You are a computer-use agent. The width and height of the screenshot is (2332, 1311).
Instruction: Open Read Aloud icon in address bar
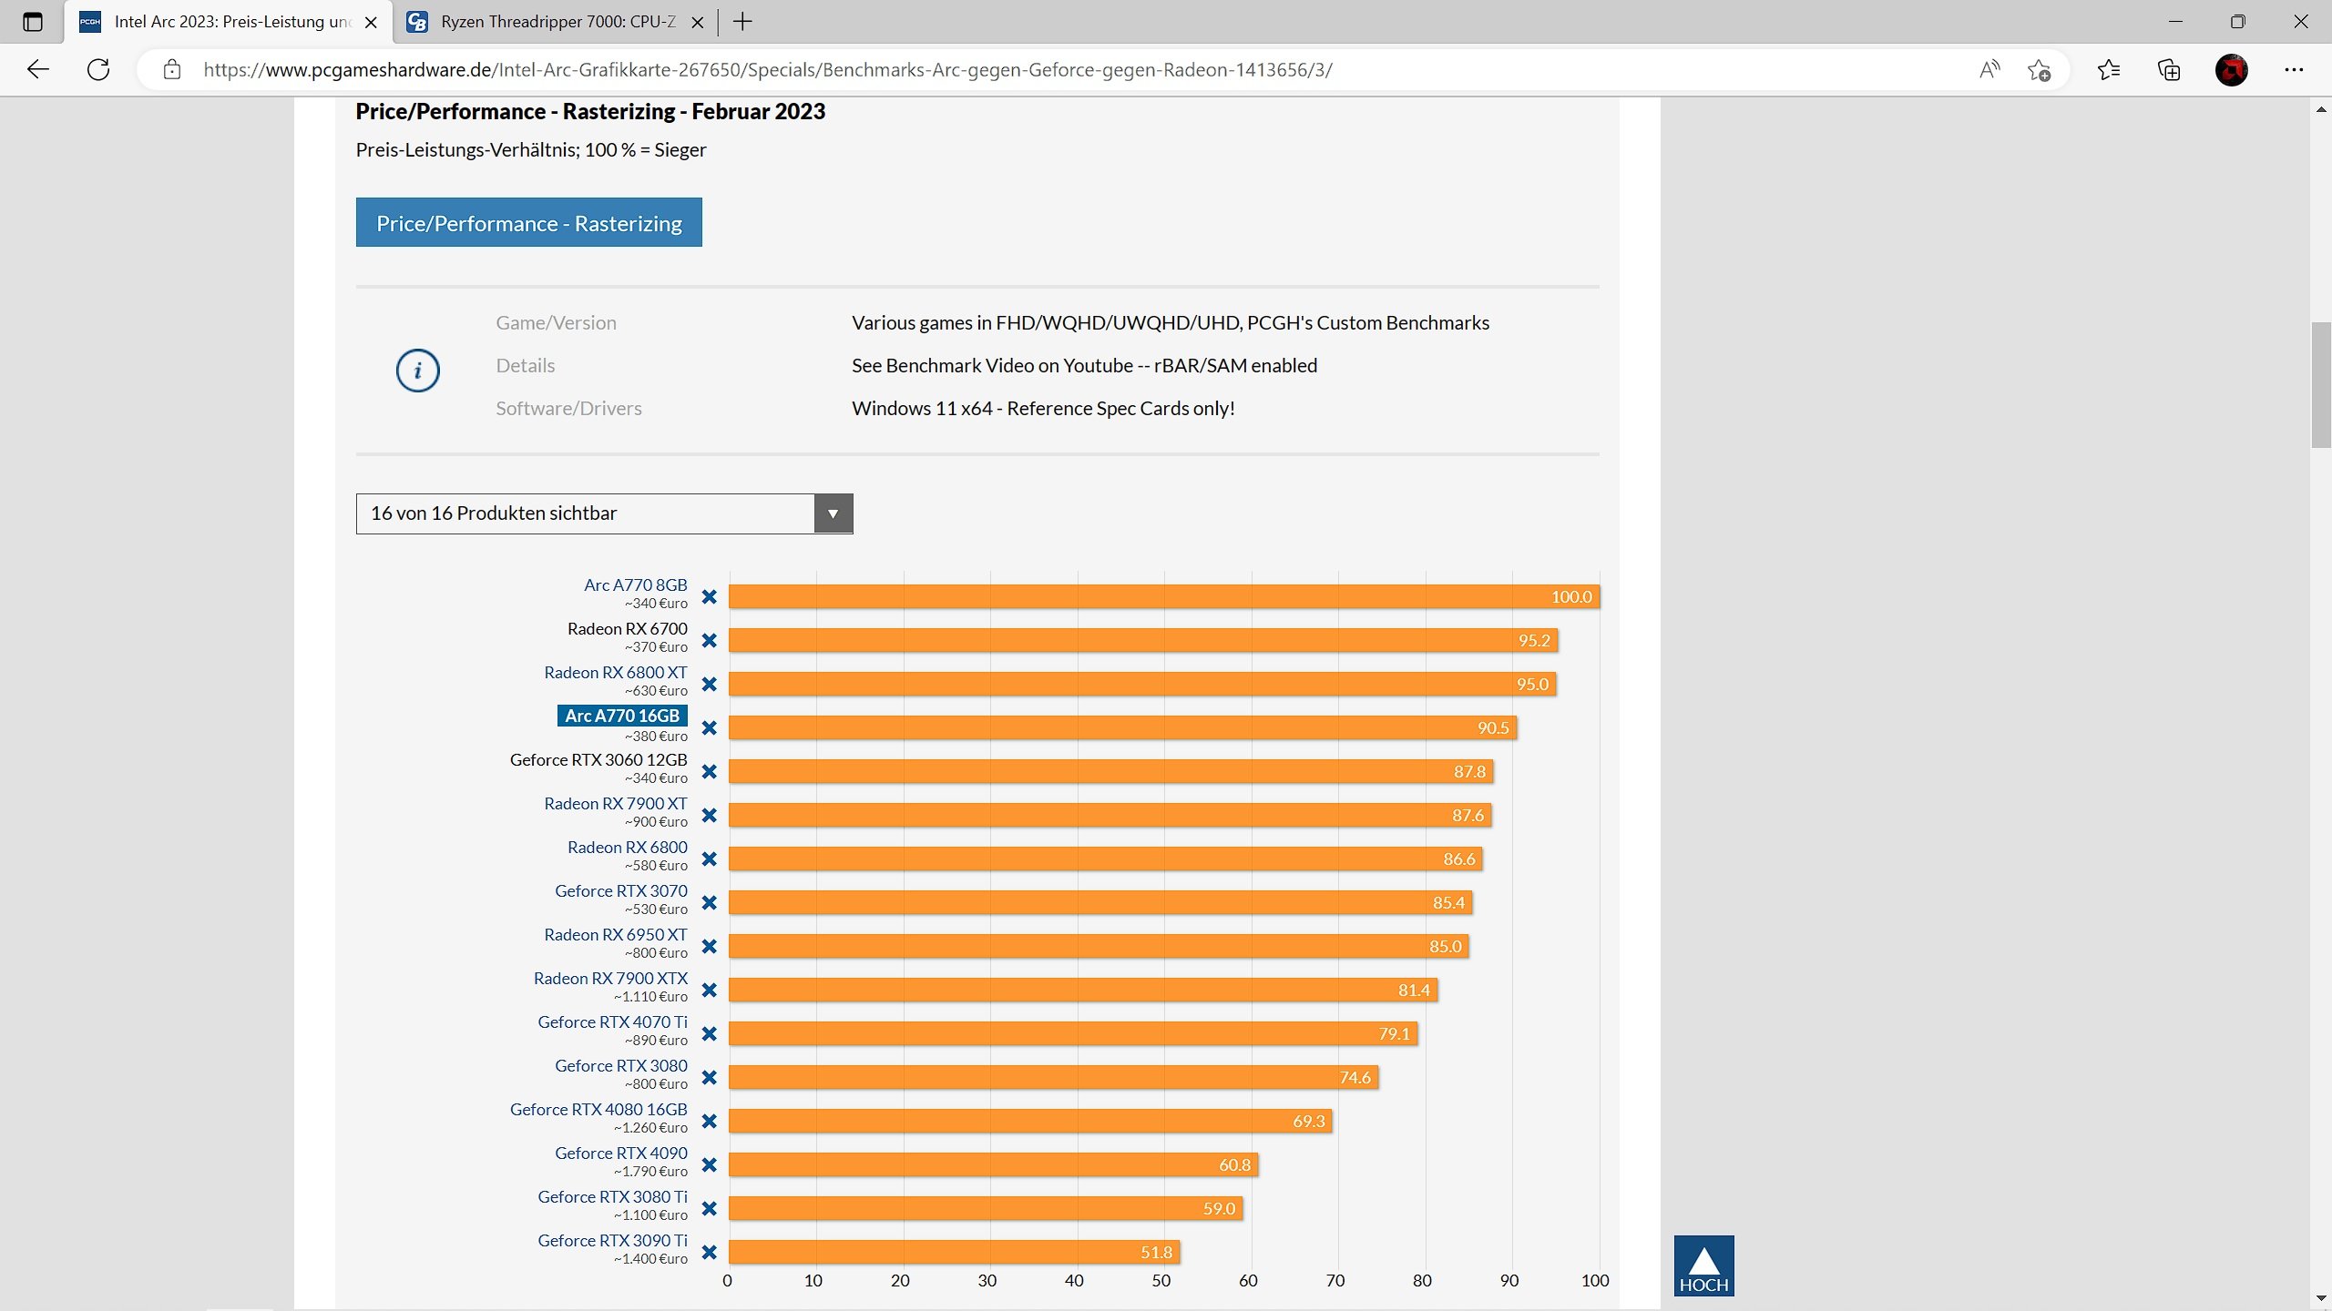coord(1989,69)
